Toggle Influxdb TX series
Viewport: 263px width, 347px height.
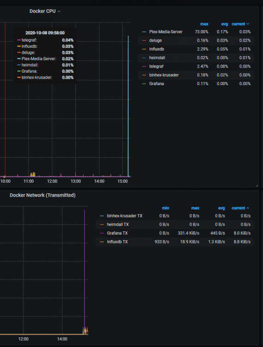pyautogui.click(x=117, y=242)
